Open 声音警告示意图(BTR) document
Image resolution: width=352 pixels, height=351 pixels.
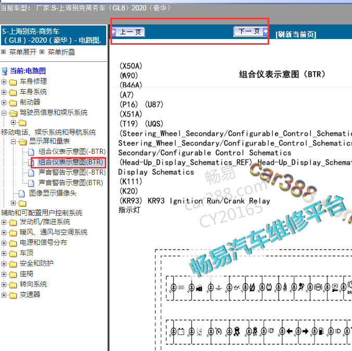point(70,183)
